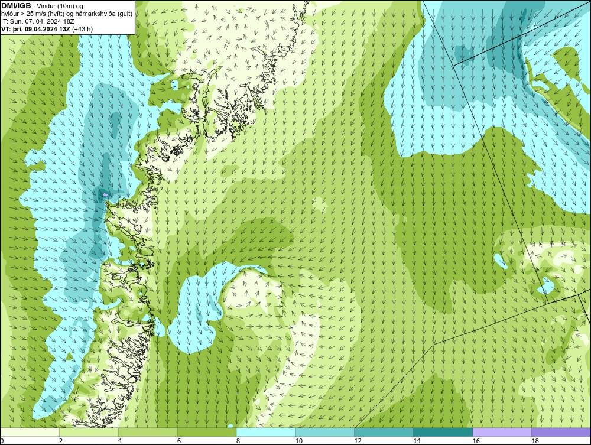Click the DMI/IGB title text
591x445 pixels.
point(16,6)
